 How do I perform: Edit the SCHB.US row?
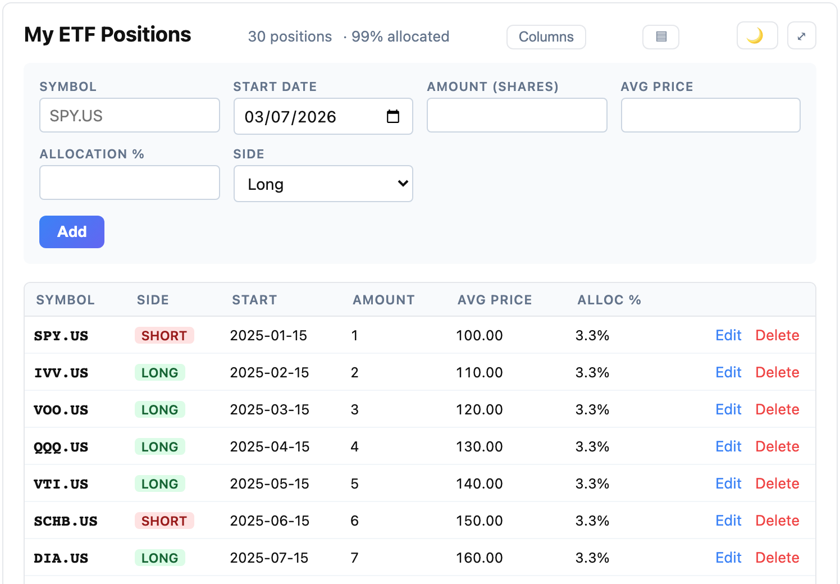click(728, 521)
